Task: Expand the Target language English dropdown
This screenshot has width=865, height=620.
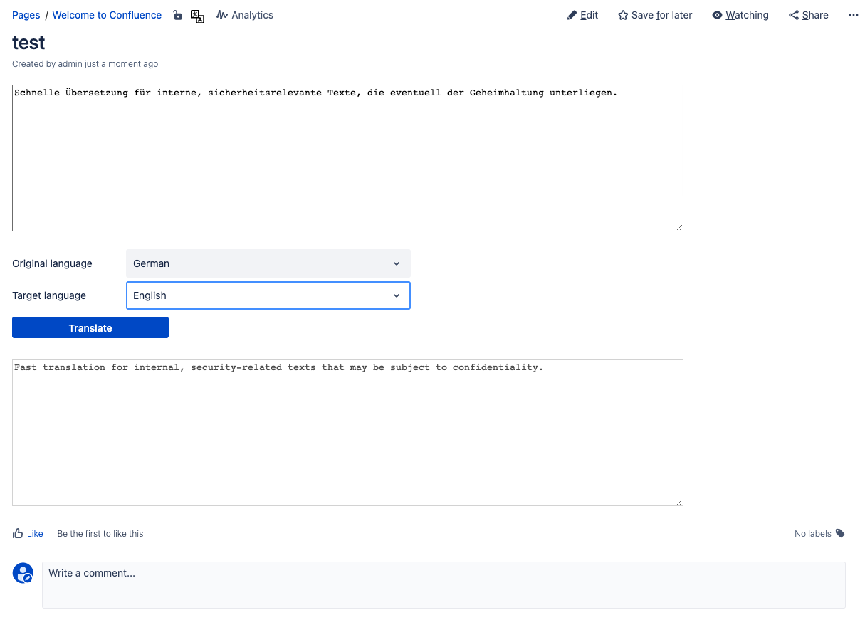Action: (x=268, y=295)
